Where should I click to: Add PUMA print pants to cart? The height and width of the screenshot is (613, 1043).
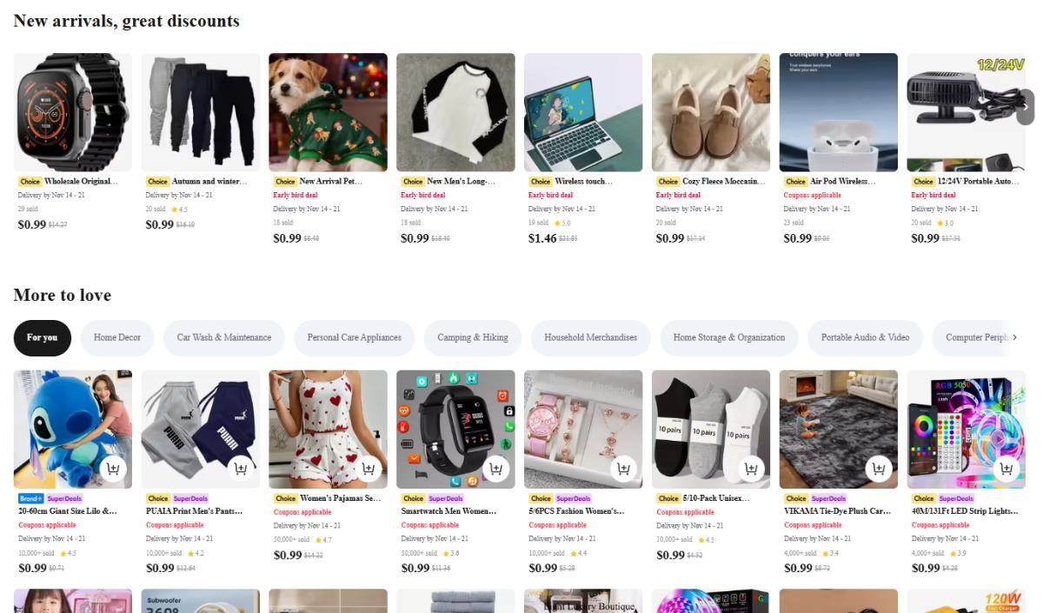(x=241, y=470)
